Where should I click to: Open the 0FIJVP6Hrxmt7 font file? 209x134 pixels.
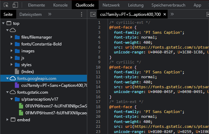pyautogui.click(x=56, y=106)
